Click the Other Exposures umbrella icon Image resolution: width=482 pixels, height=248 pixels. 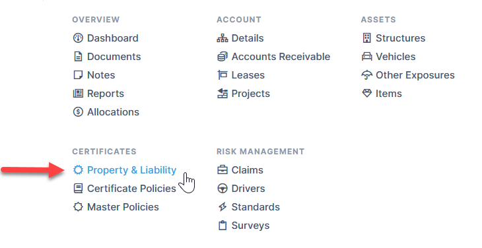coord(366,75)
